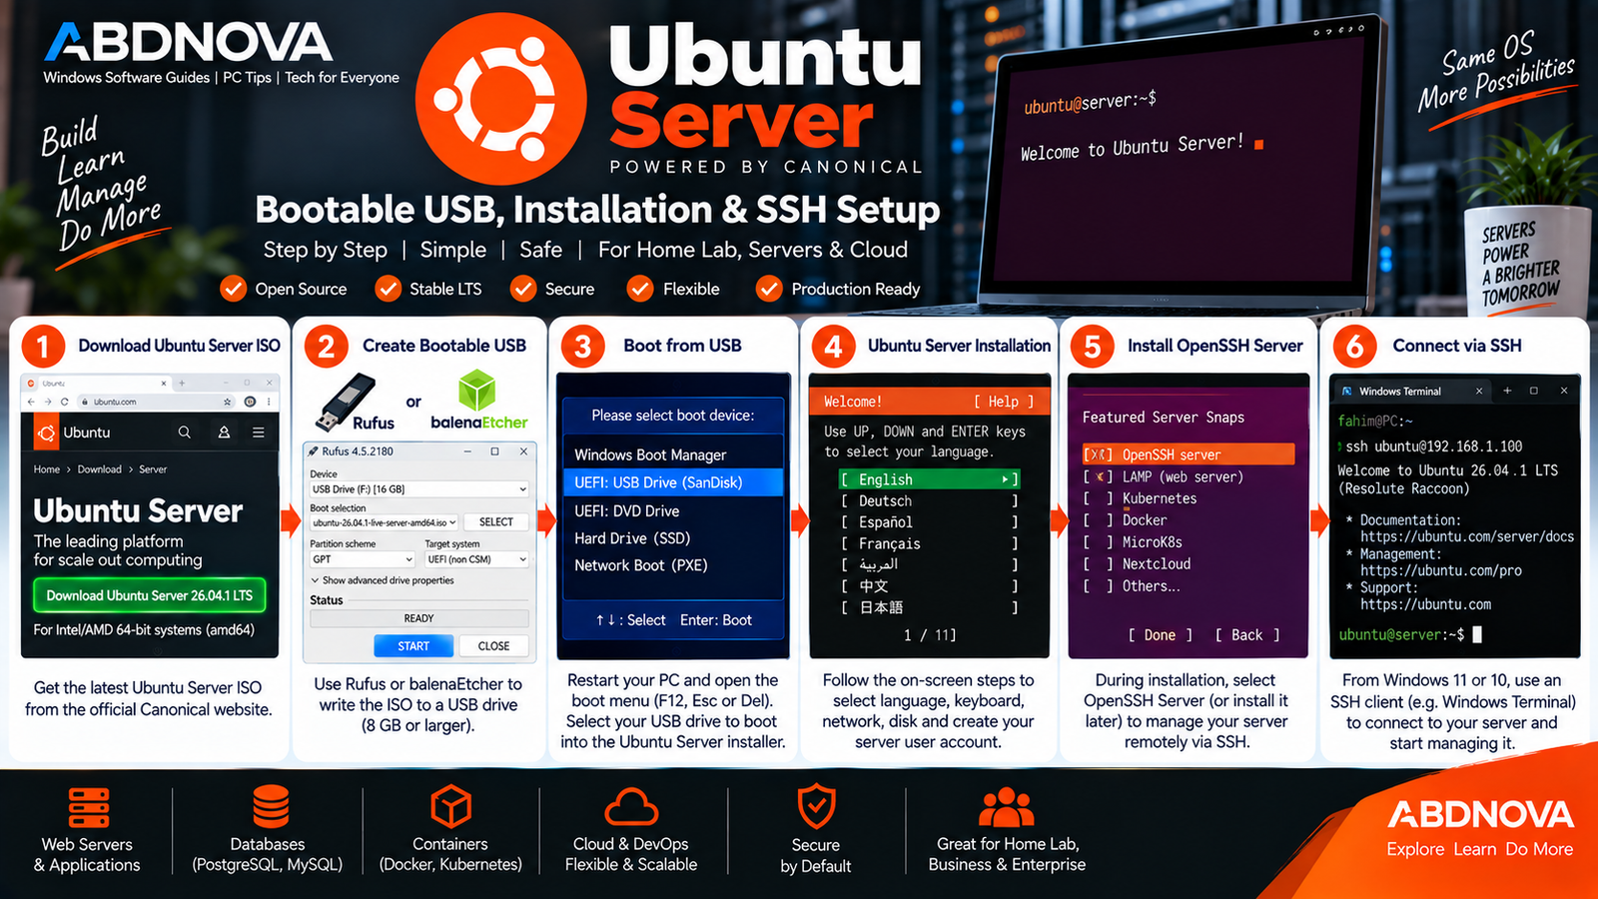
Task: Expand the English language entry arrow
Action: tap(1005, 479)
